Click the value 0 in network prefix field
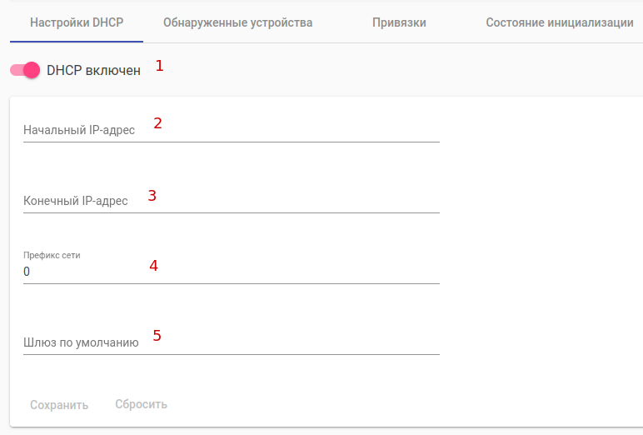Viewport: 643px width, 435px height. pos(27,272)
